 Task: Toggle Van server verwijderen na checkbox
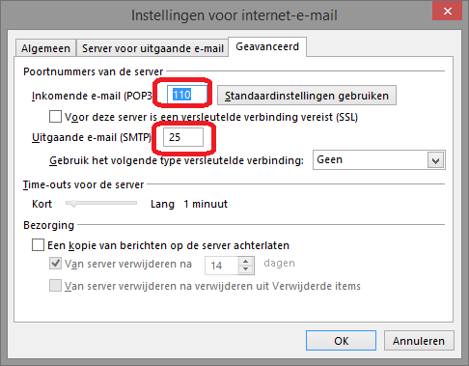[55, 264]
